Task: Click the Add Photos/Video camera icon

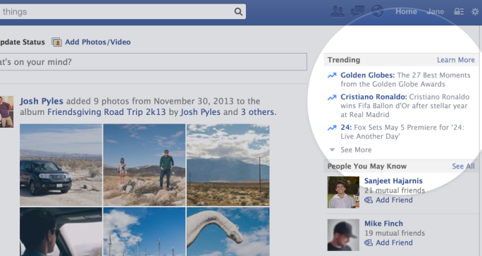Action: pos(56,42)
